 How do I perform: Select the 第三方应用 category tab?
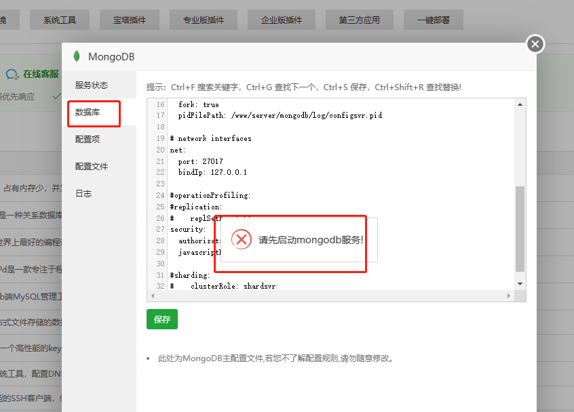tap(360, 20)
